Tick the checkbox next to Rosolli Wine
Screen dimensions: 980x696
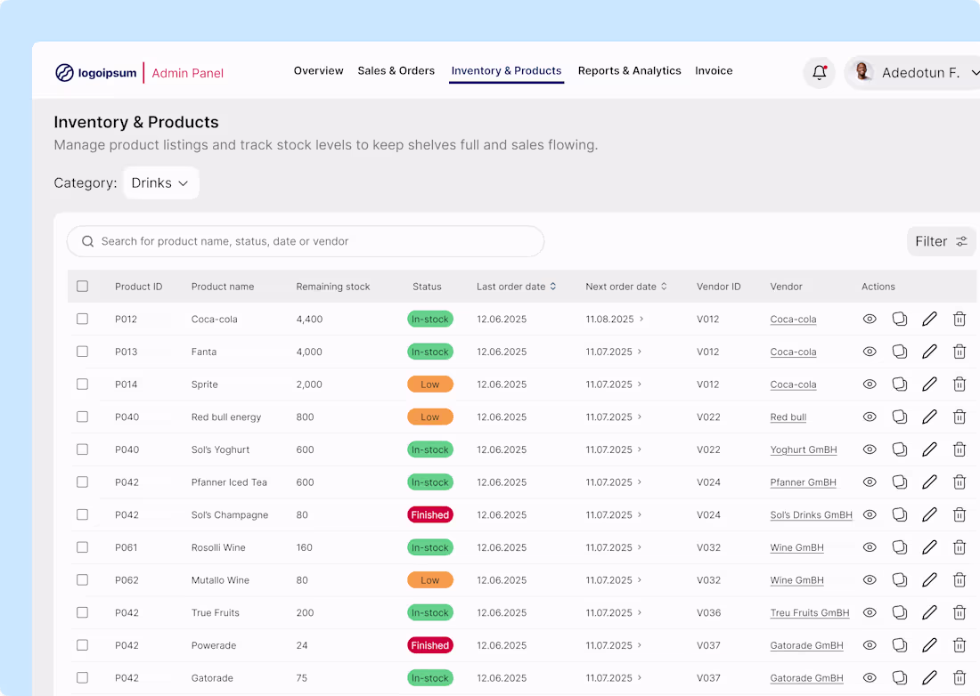click(82, 547)
